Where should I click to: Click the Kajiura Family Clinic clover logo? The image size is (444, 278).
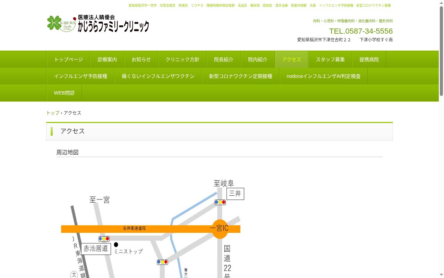coord(61,23)
